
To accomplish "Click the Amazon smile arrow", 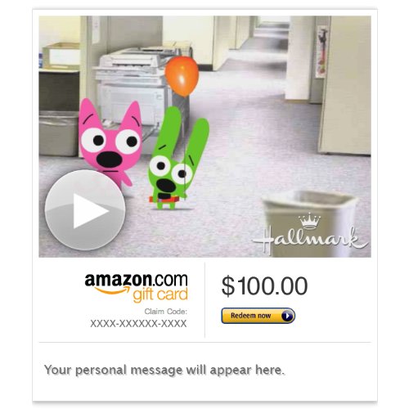I will (x=113, y=290).
